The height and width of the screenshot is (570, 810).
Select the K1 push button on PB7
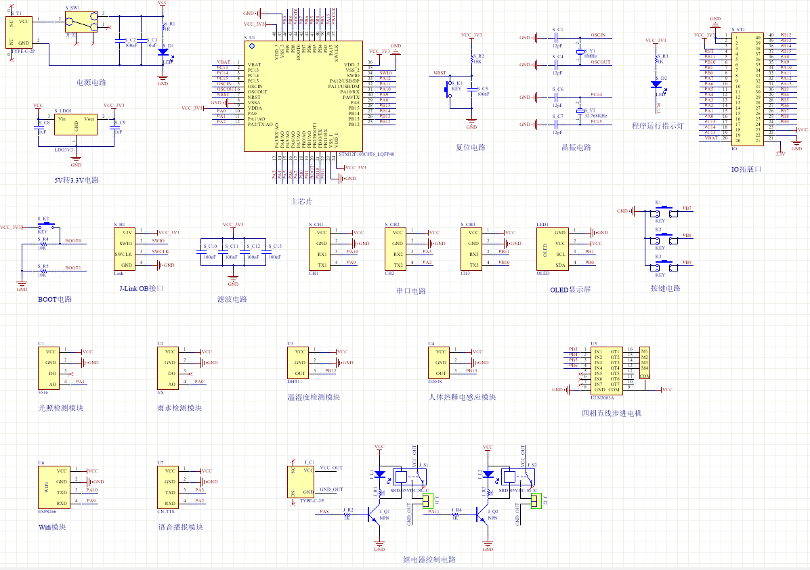coord(664,211)
